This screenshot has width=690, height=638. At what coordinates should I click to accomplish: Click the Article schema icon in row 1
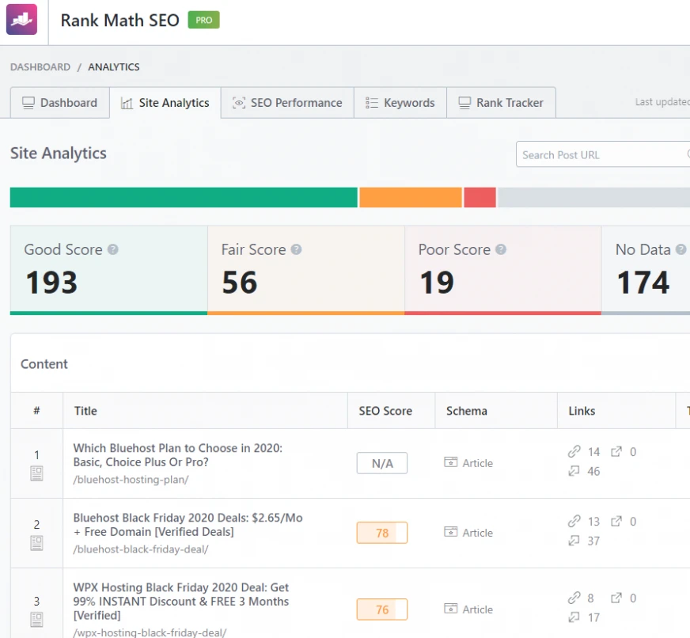450,462
